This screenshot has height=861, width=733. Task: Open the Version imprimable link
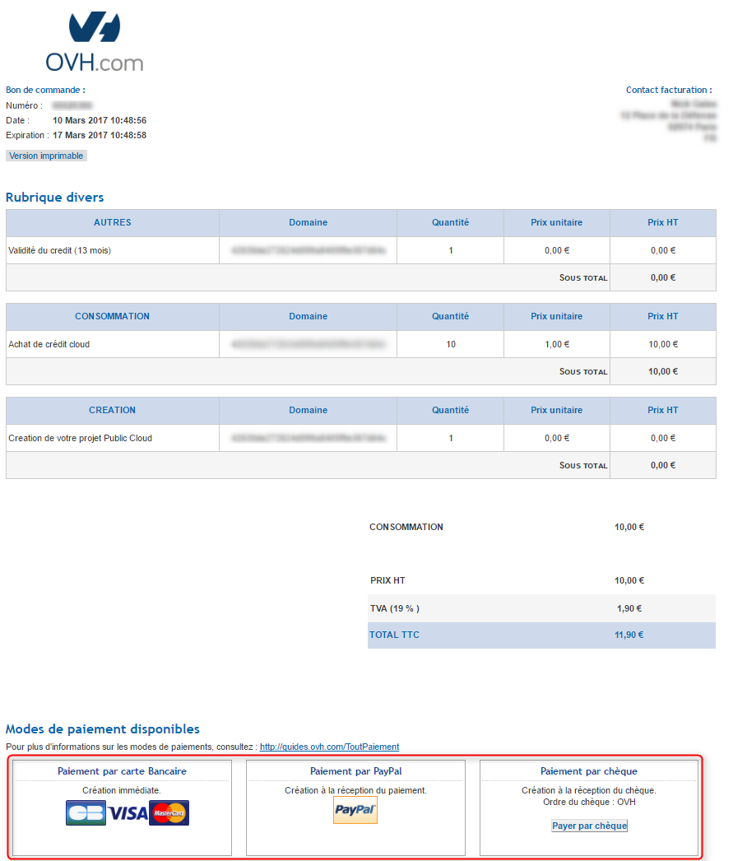click(46, 156)
